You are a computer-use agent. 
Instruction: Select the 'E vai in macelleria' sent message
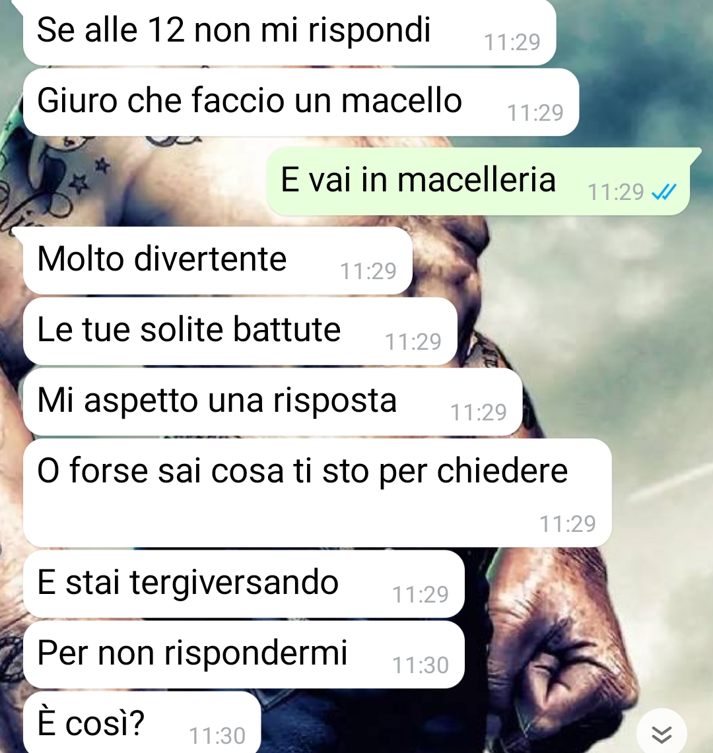[x=478, y=181]
